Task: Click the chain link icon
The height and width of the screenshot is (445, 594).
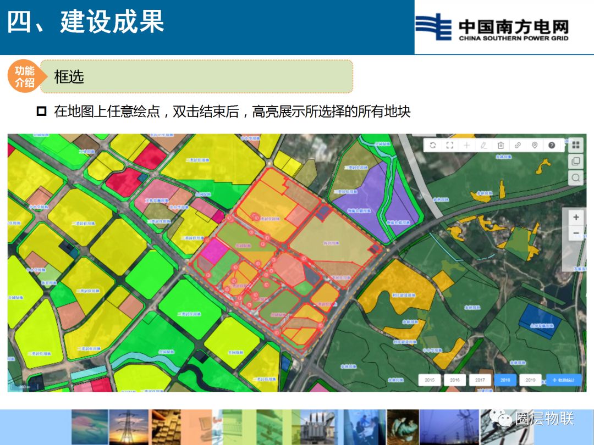Action: click(x=518, y=145)
